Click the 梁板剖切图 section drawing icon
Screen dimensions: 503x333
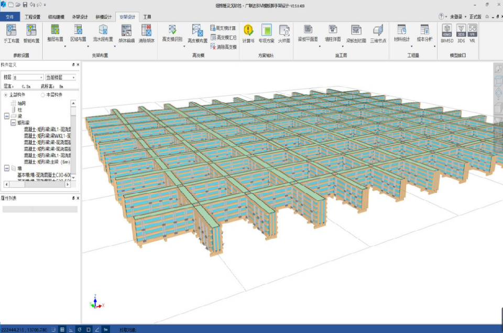(356, 34)
